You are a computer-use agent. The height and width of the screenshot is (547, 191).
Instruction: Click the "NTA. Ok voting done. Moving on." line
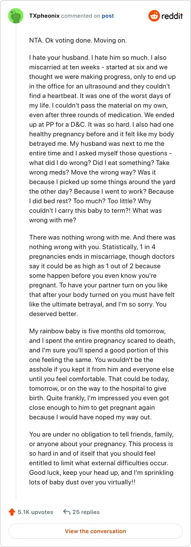click(78, 41)
